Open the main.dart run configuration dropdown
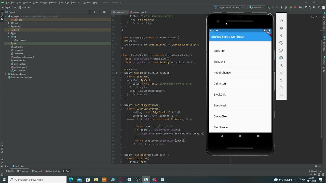326x183 pixels. (256, 7)
